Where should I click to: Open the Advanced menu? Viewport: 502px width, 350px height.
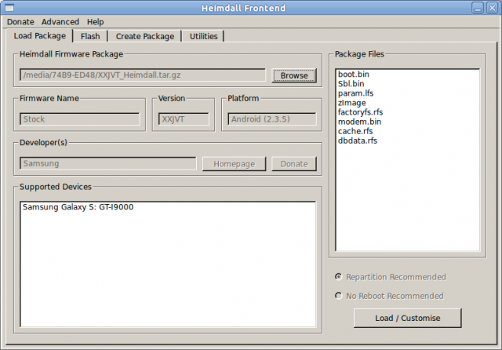[x=60, y=22]
